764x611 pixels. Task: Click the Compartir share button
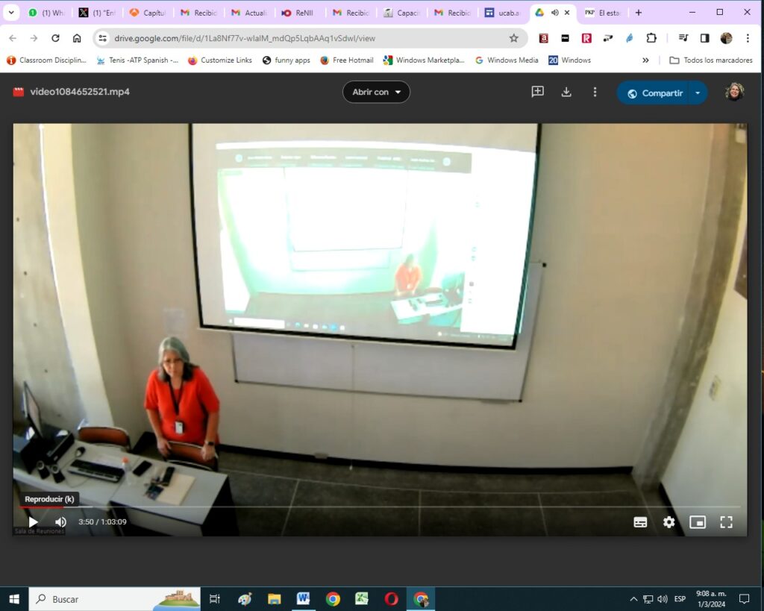click(654, 93)
